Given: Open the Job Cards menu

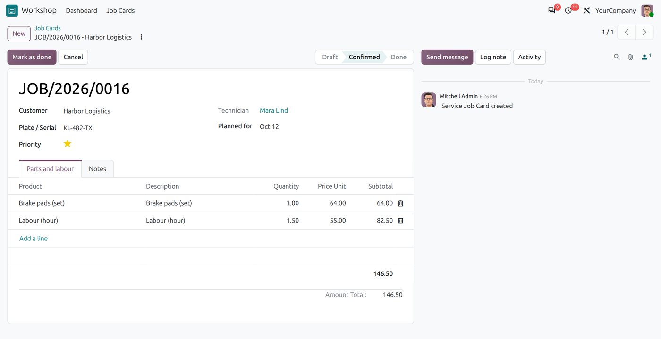Looking at the screenshot, I should click(x=120, y=10).
